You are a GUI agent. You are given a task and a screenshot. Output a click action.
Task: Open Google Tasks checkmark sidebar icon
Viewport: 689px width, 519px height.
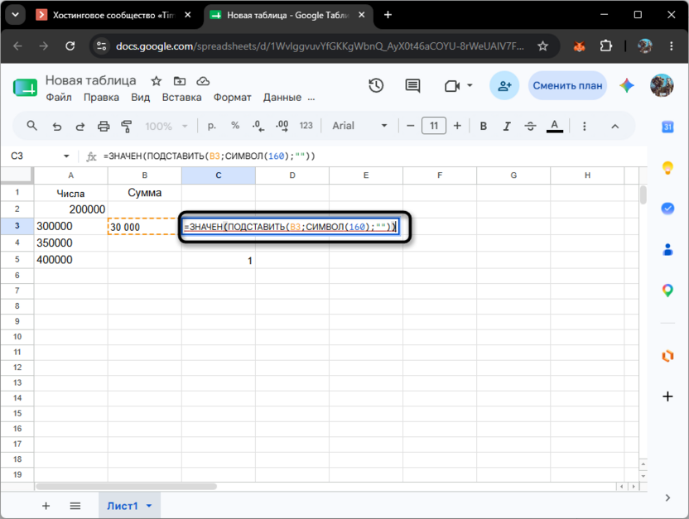667,208
